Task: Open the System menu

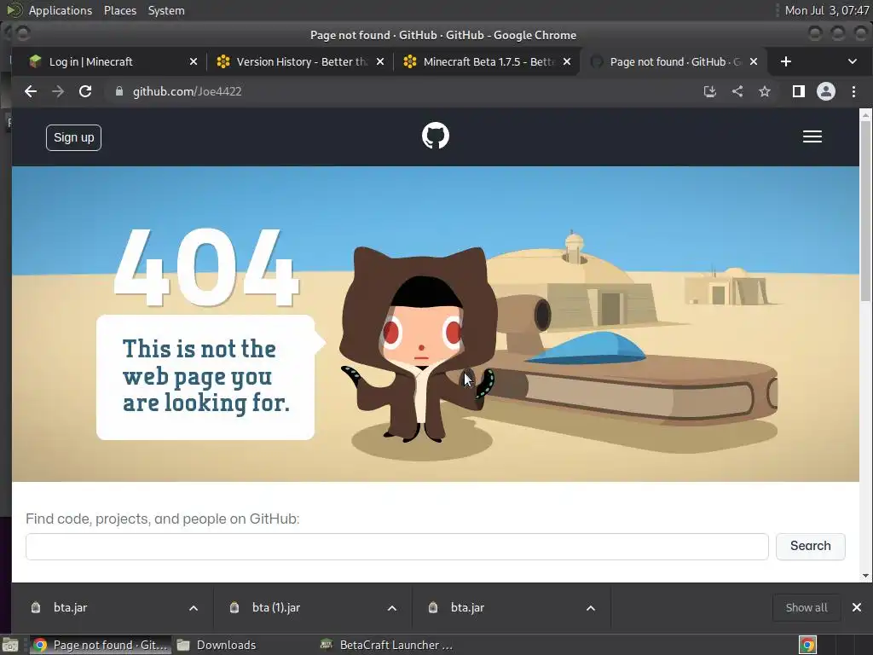Action: 166,10
